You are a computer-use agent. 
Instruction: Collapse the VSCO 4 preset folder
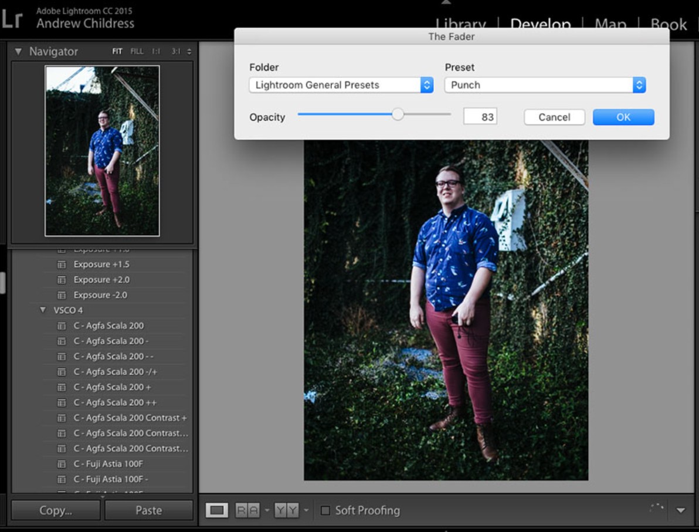(x=43, y=310)
